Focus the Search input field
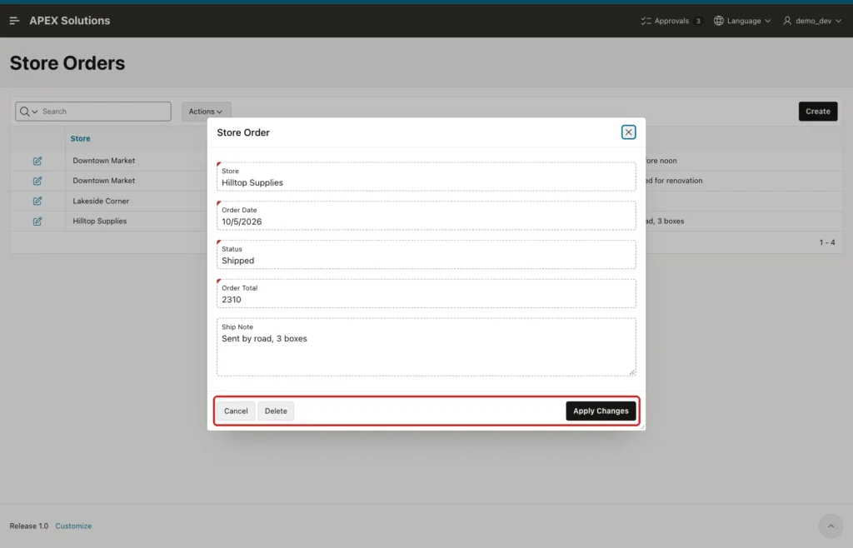This screenshot has width=853, height=548. pyautogui.click(x=106, y=112)
